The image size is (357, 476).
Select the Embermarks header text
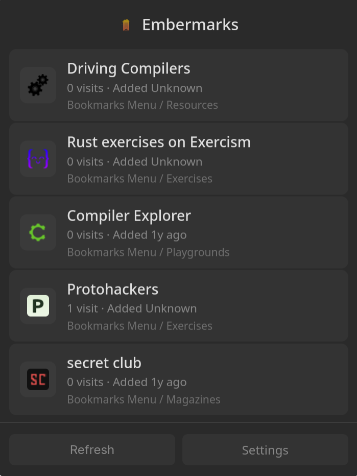pyautogui.click(x=191, y=24)
